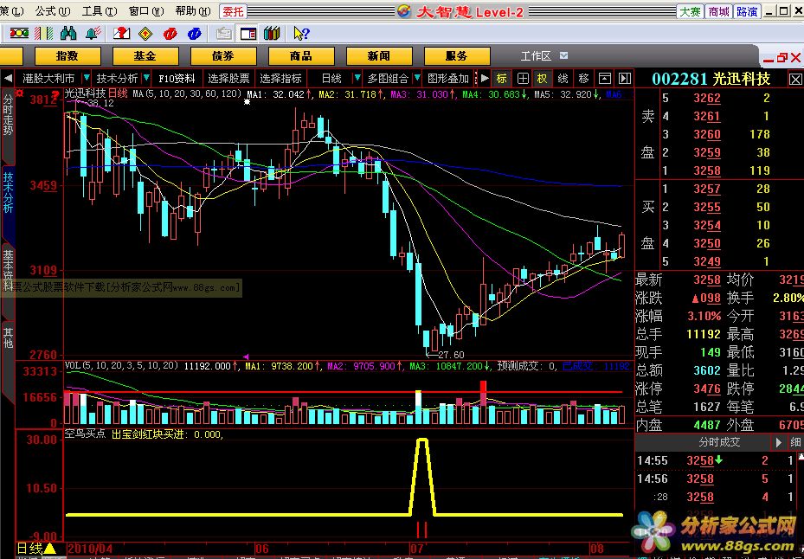Open the 窗口 menu
The width and height of the screenshot is (804, 559).
click(x=146, y=11)
